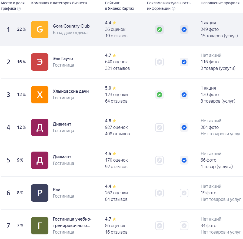The width and height of the screenshot is (243, 239).
Task: Open the orange G logo of Gora Country Club
Action: 40,30
